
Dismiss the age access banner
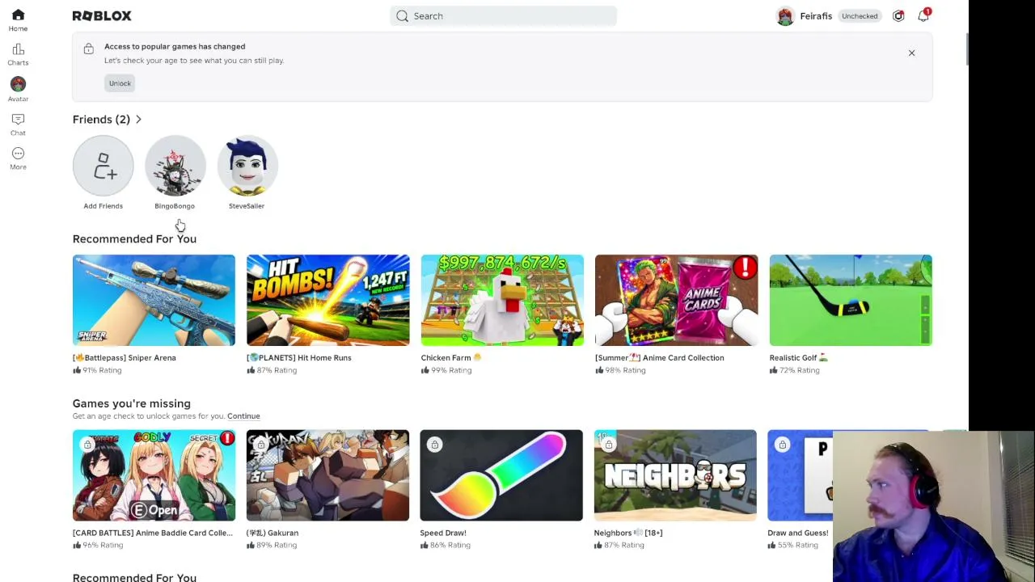pyautogui.click(x=911, y=53)
